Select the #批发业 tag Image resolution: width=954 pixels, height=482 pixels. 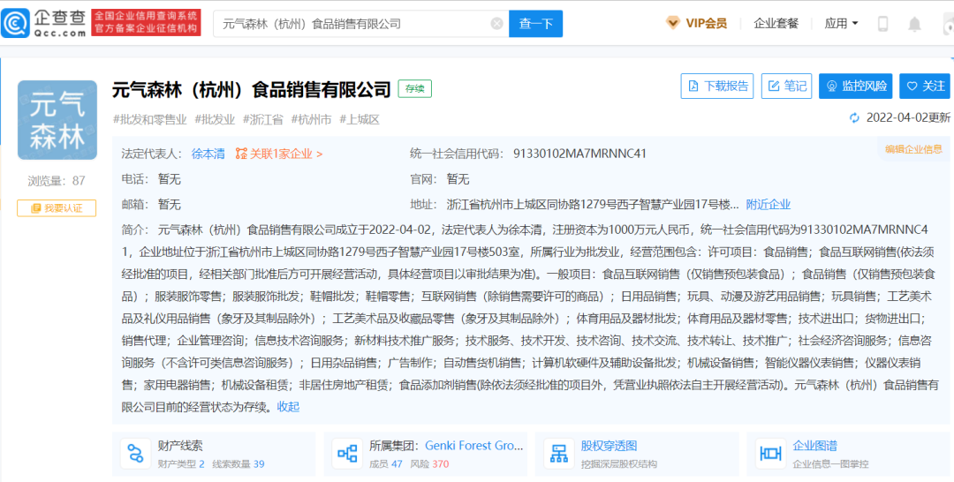(215, 120)
